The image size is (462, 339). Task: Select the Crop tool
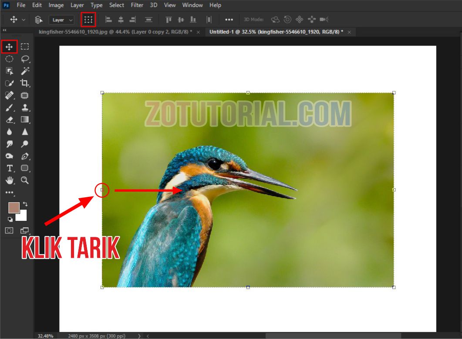25,83
